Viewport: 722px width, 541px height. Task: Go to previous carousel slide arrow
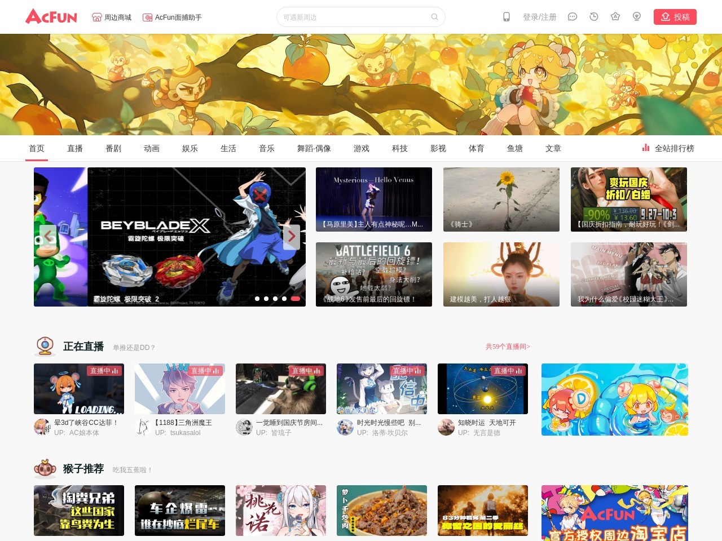[48, 237]
